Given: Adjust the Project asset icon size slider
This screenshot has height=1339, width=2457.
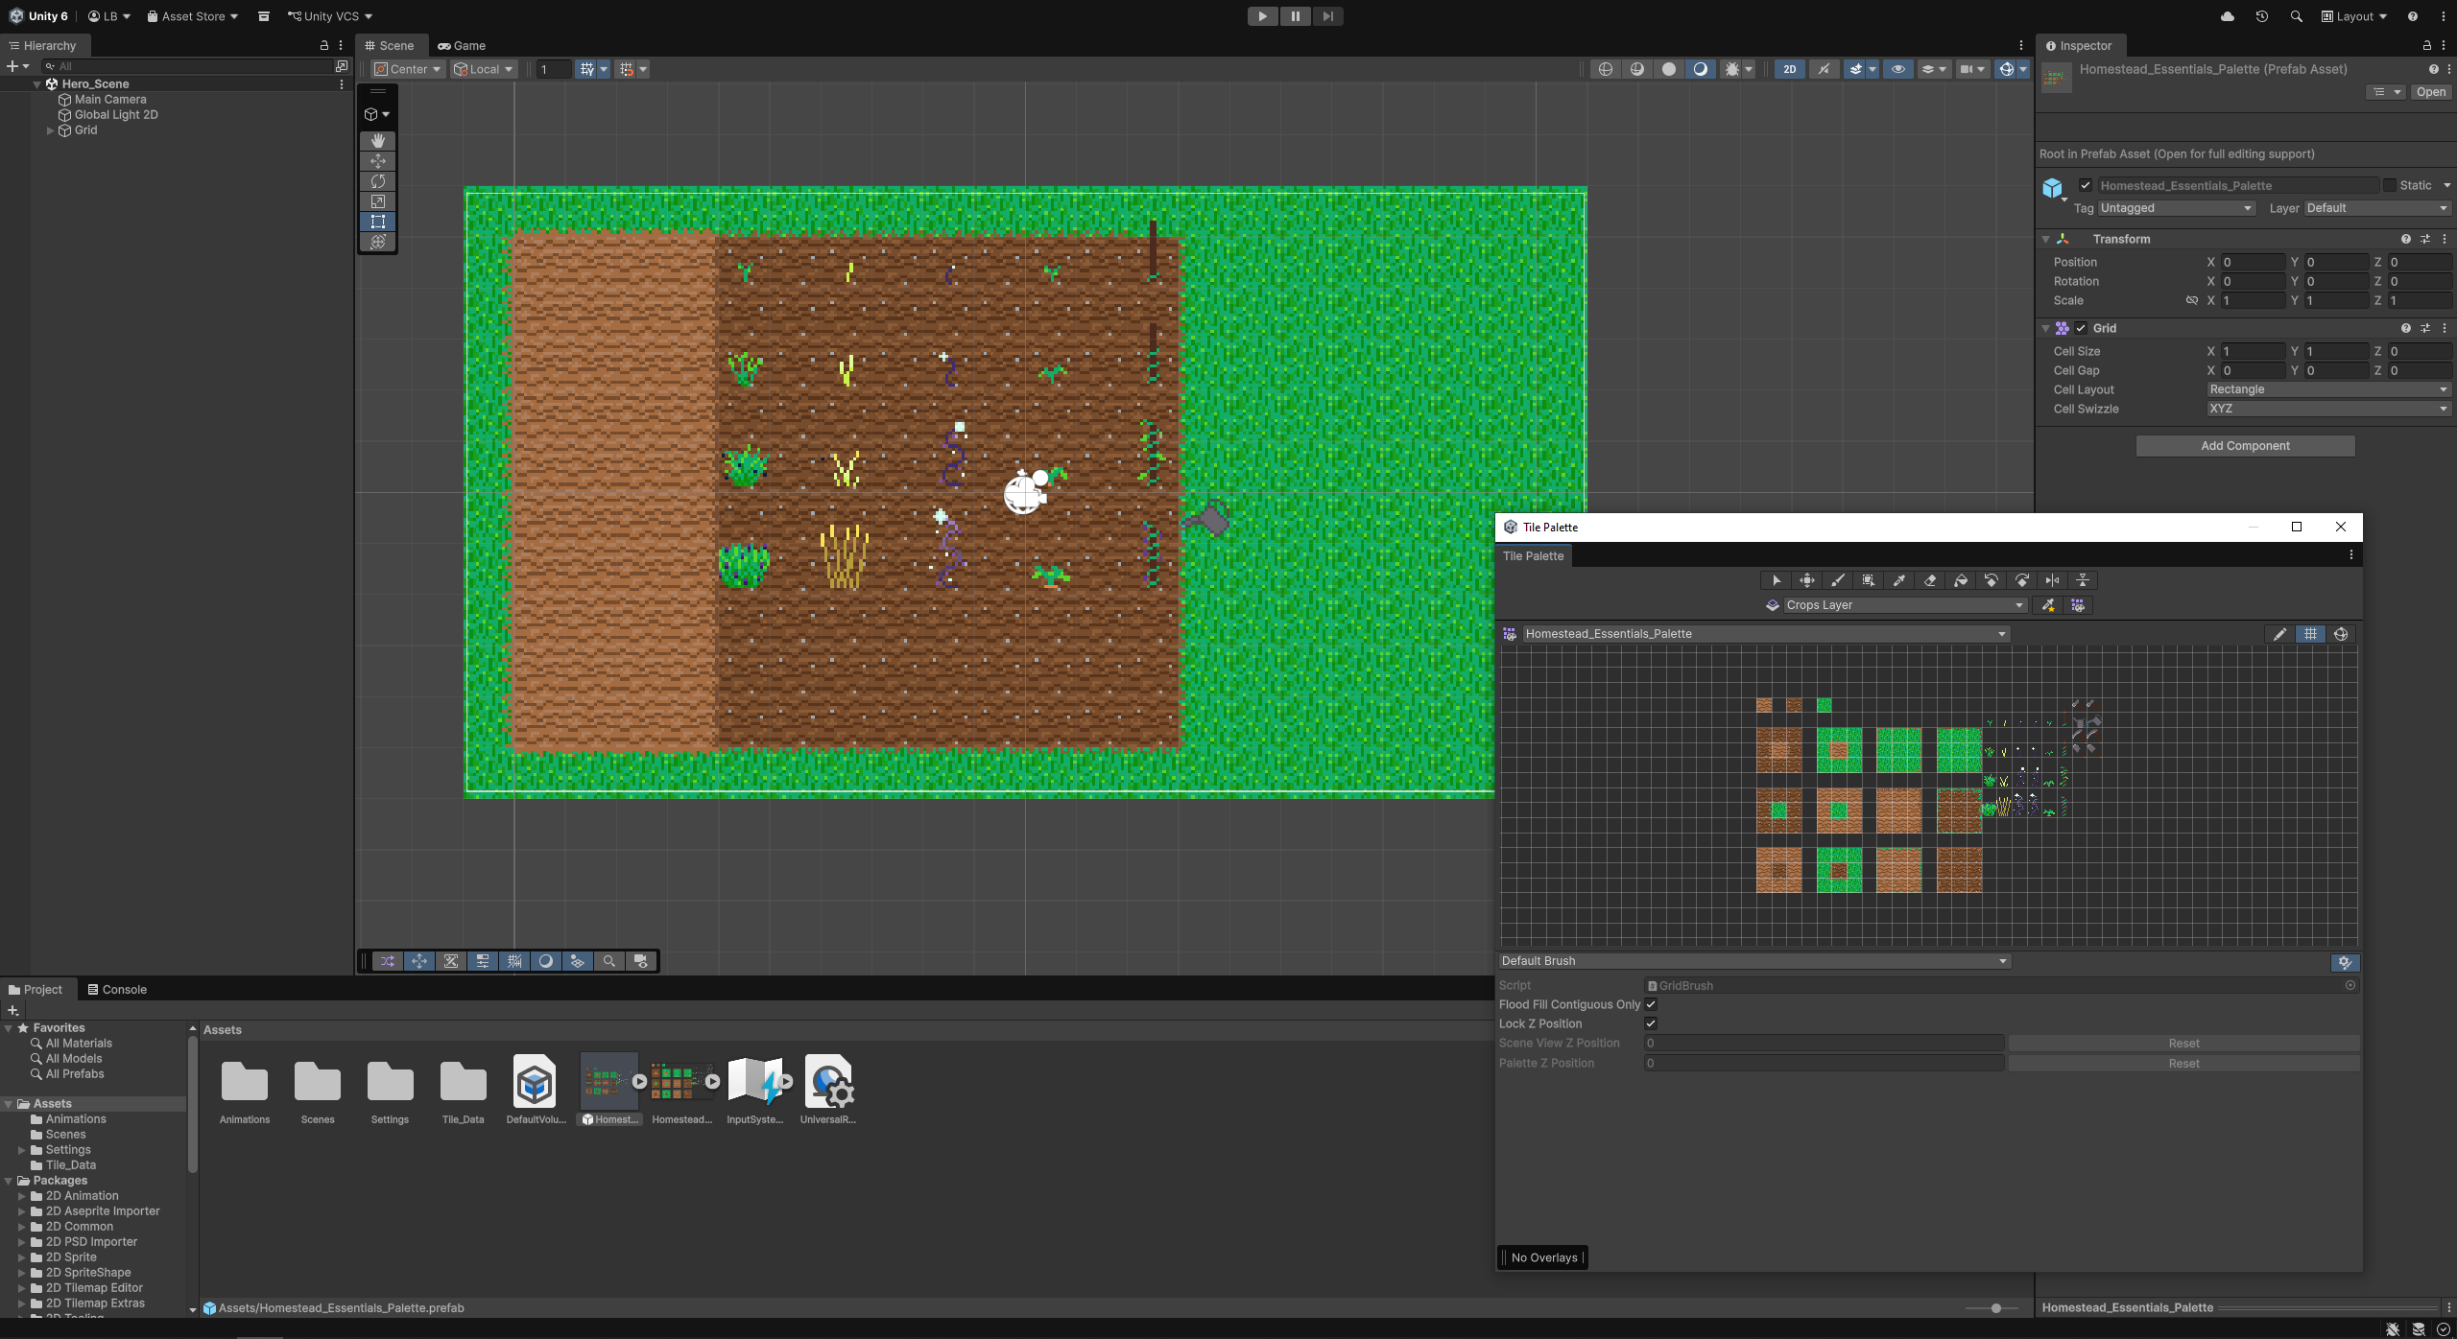Looking at the screenshot, I should pyautogui.click(x=1995, y=1308).
